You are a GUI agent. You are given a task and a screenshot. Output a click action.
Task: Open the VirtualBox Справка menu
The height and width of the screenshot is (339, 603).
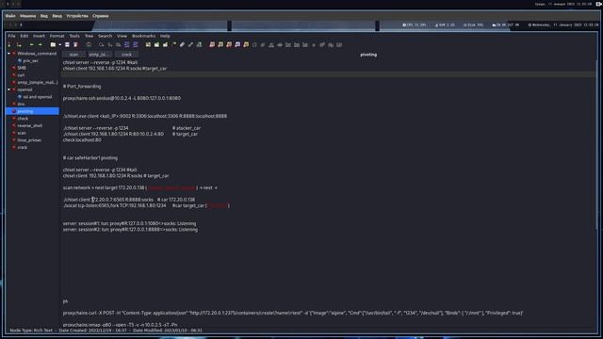pos(101,16)
